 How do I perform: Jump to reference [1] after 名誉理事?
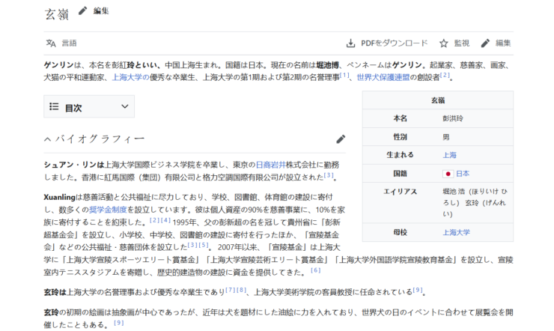[x=344, y=75]
